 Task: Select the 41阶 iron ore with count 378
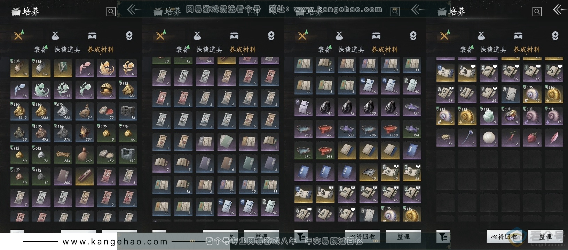[x=63, y=133]
